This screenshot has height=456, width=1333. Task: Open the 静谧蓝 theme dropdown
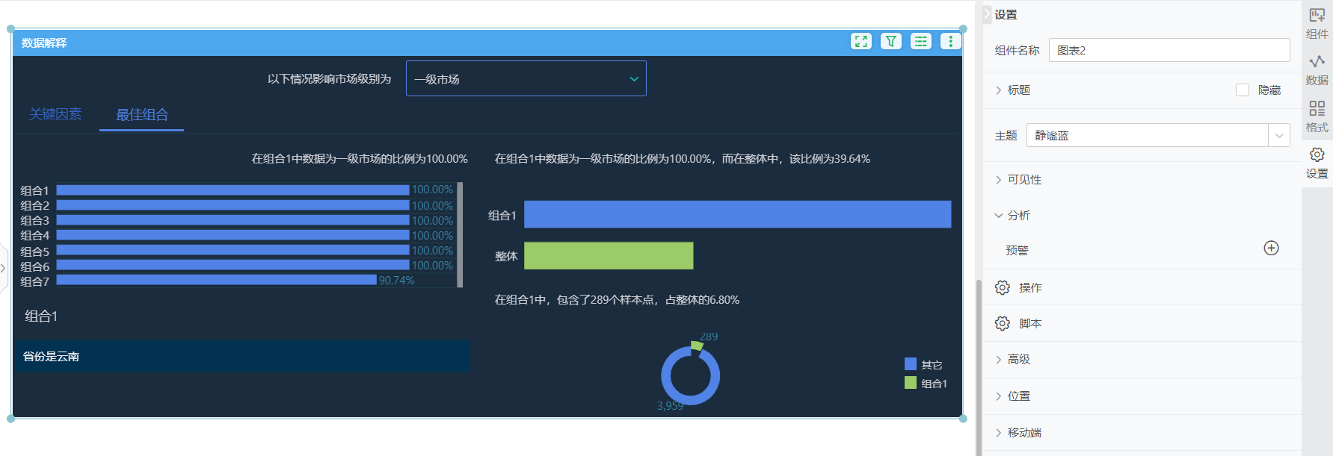[x=1157, y=136]
